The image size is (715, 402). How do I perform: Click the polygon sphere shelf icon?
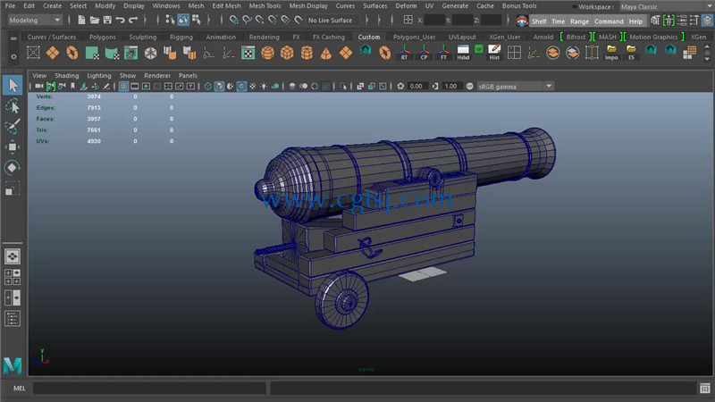click(x=267, y=53)
